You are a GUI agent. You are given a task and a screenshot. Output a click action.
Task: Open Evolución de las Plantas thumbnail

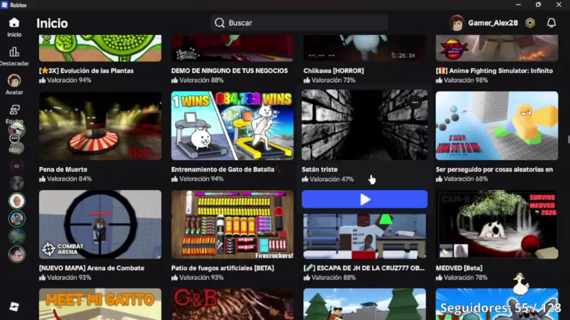tap(100, 48)
